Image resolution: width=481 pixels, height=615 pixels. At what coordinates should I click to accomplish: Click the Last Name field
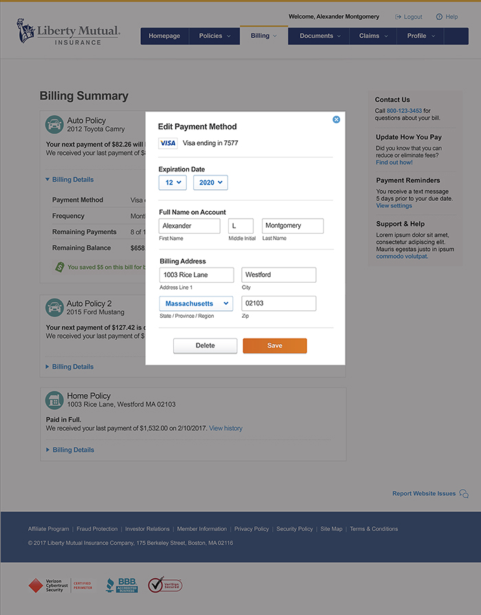(293, 226)
